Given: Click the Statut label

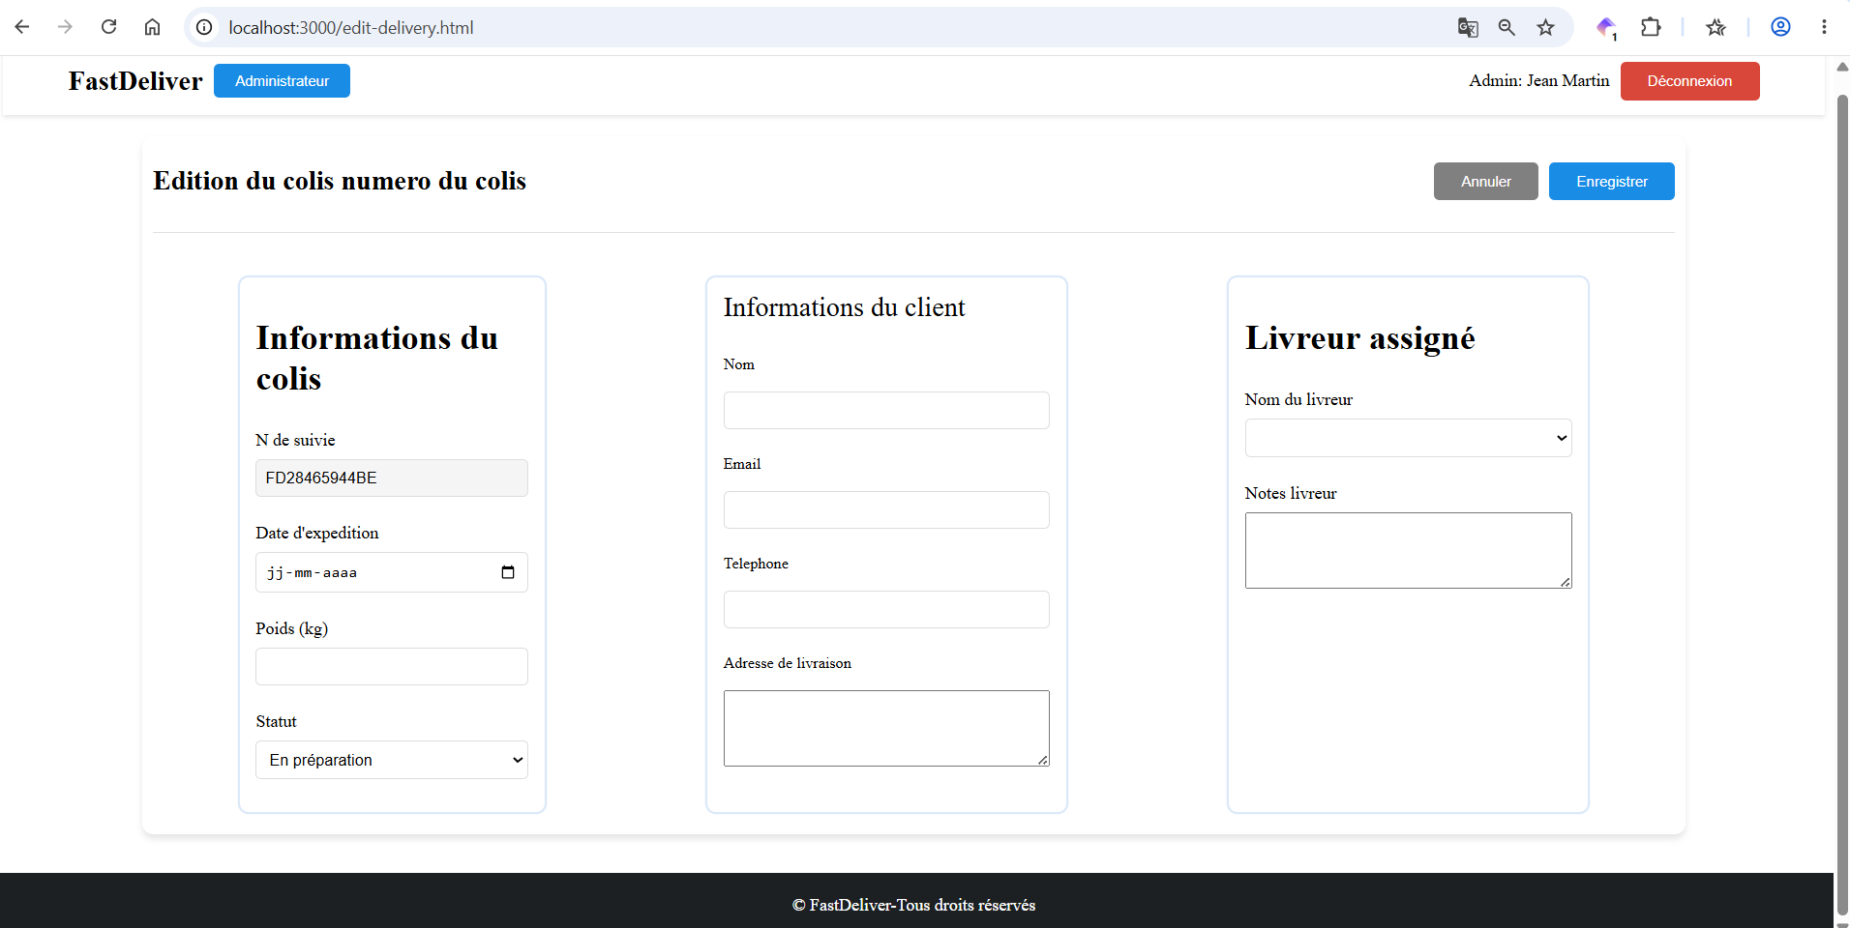Looking at the screenshot, I should click(x=276, y=721).
